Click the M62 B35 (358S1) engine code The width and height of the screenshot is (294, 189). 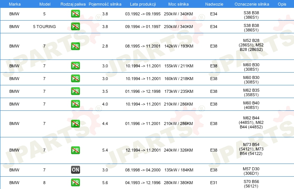point(251,92)
